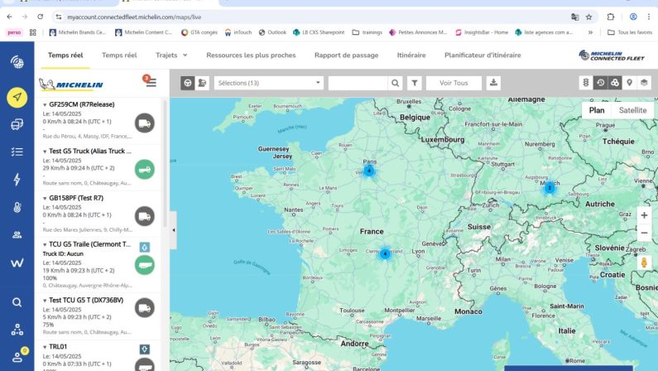The image size is (658, 371).
Task: Open the Itinéraire tab
Action: 411,55
